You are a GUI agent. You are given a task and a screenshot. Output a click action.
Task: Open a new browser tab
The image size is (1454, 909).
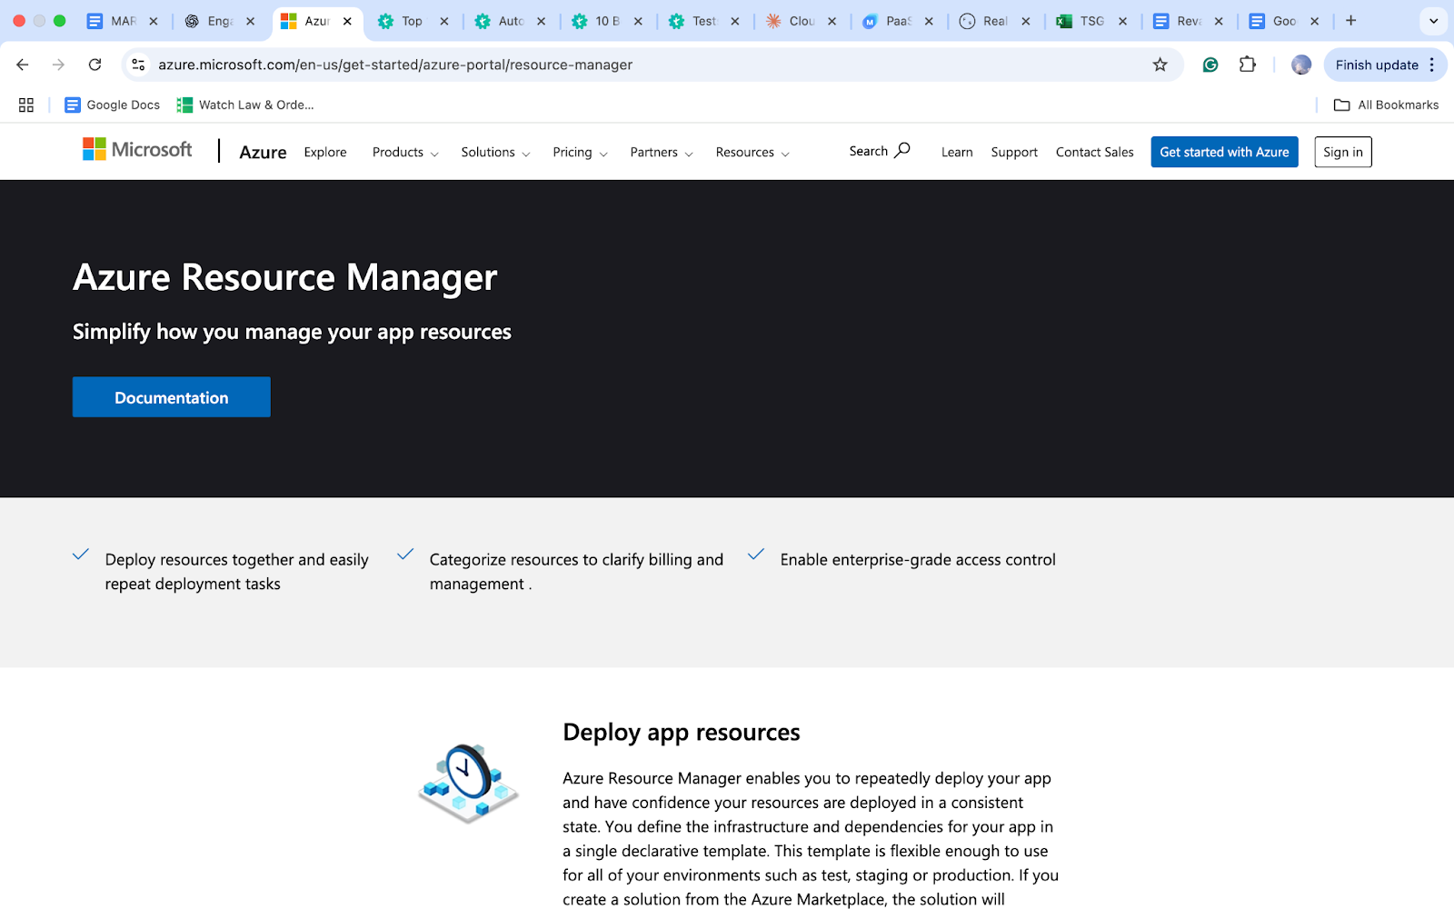[1350, 21]
